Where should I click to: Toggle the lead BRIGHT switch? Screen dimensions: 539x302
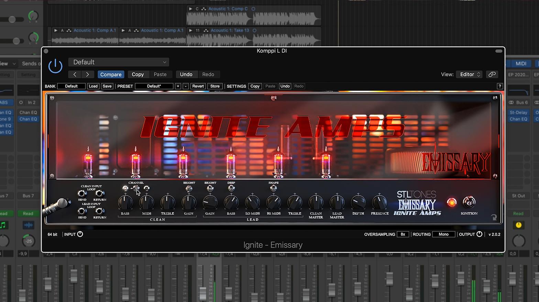(210, 188)
